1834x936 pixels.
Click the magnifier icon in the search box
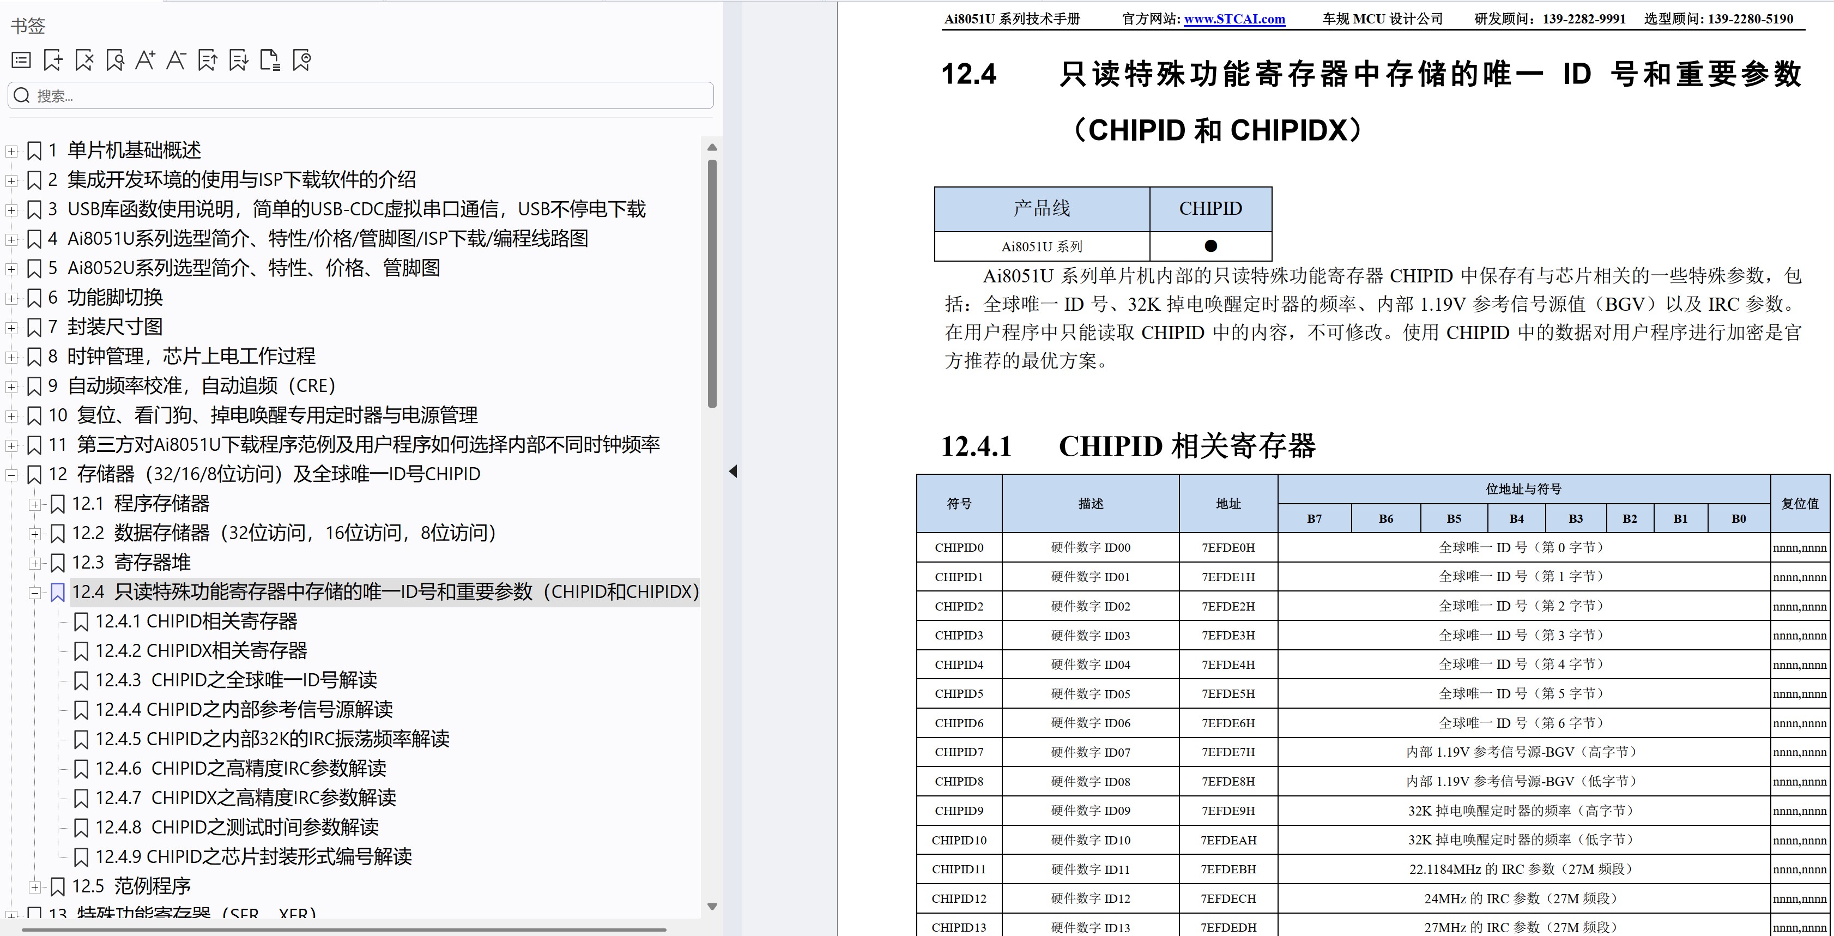[22, 95]
